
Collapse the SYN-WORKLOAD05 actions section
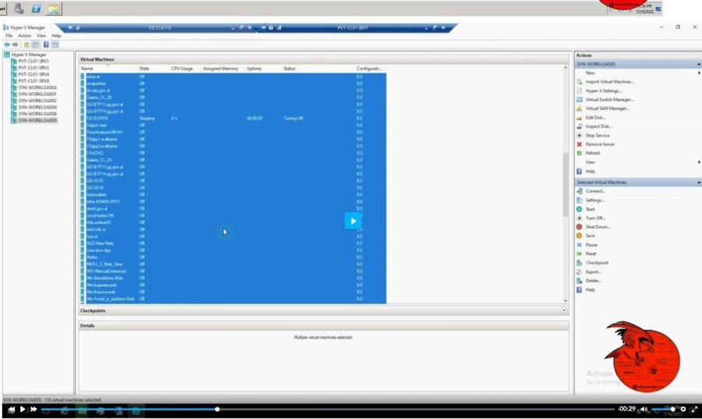[x=699, y=65]
